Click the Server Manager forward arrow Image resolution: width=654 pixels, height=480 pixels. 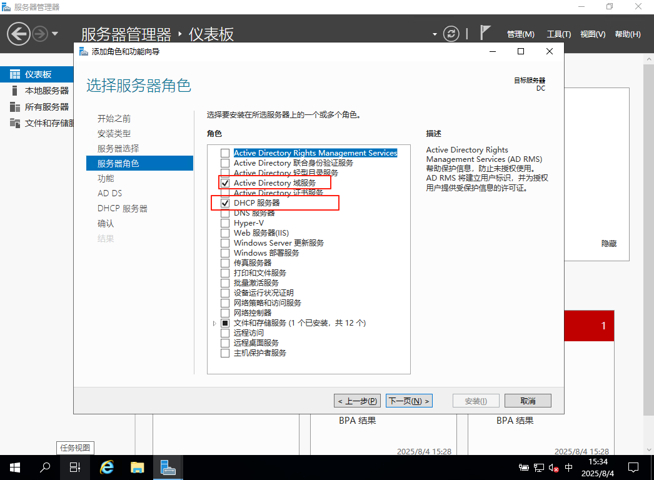pyautogui.click(x=40, y=34)
